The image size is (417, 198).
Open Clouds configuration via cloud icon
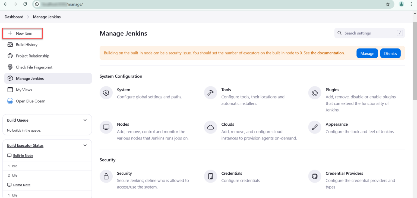coord(210,127)
